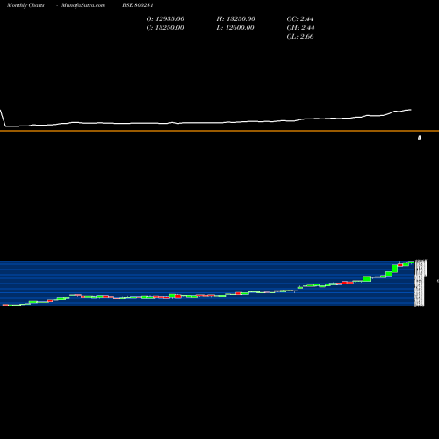Click the BSE stock code label

[138, 5]
